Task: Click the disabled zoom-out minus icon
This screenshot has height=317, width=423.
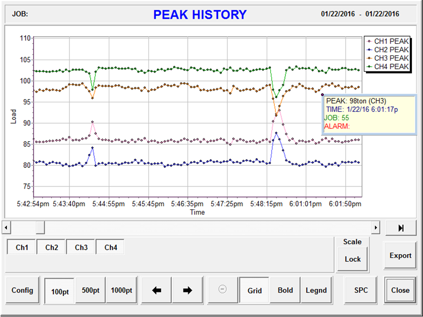Action: [x=223, y=289]
